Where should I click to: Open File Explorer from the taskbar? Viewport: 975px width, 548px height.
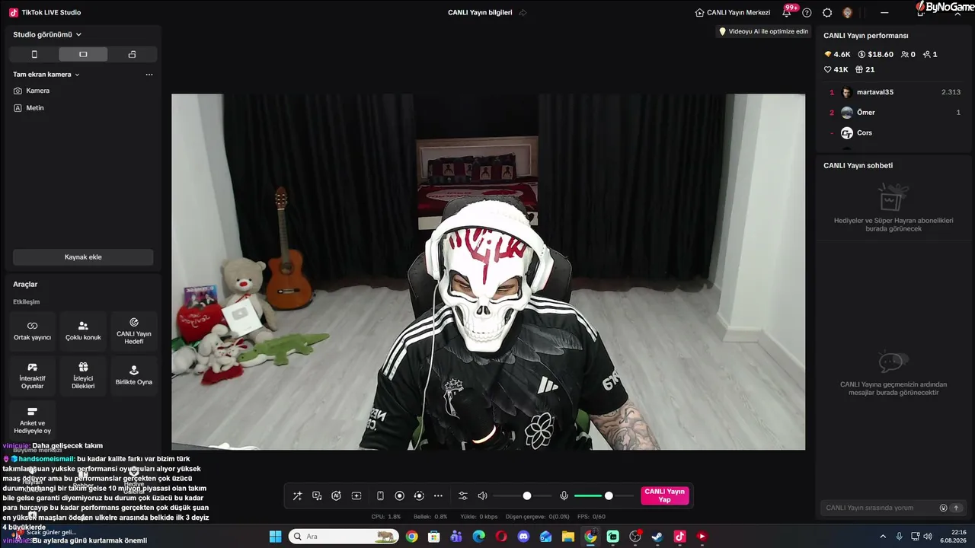click(568, 537)
